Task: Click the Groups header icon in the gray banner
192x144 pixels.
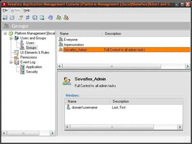Action: (6, 26)
